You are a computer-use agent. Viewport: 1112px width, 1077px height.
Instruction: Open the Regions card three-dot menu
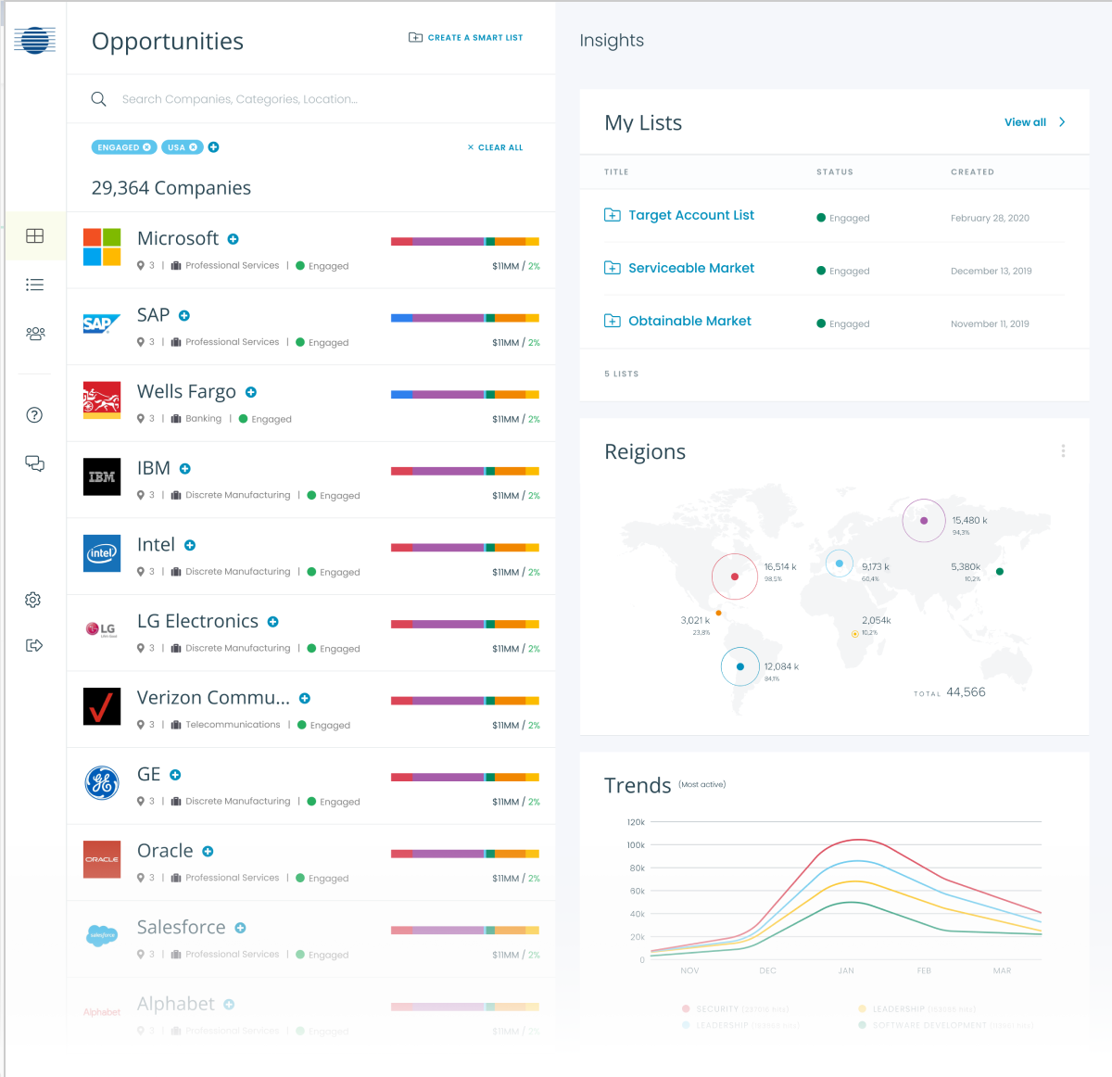(1063, 451)
